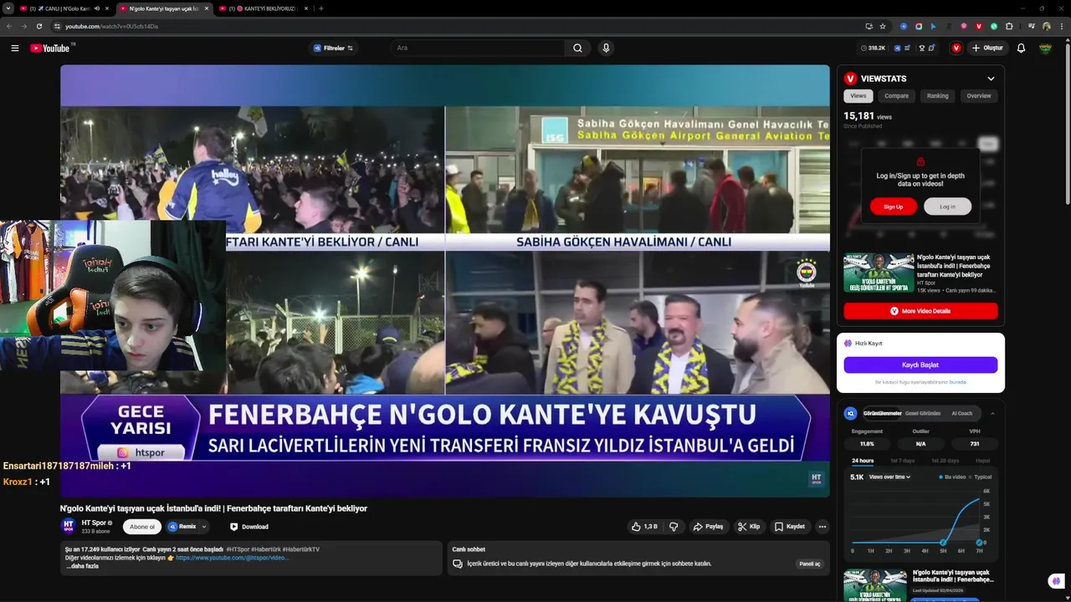Go to the YouTube home logo
This screenshot has height=602, width=1071.
tap(52, 48)
